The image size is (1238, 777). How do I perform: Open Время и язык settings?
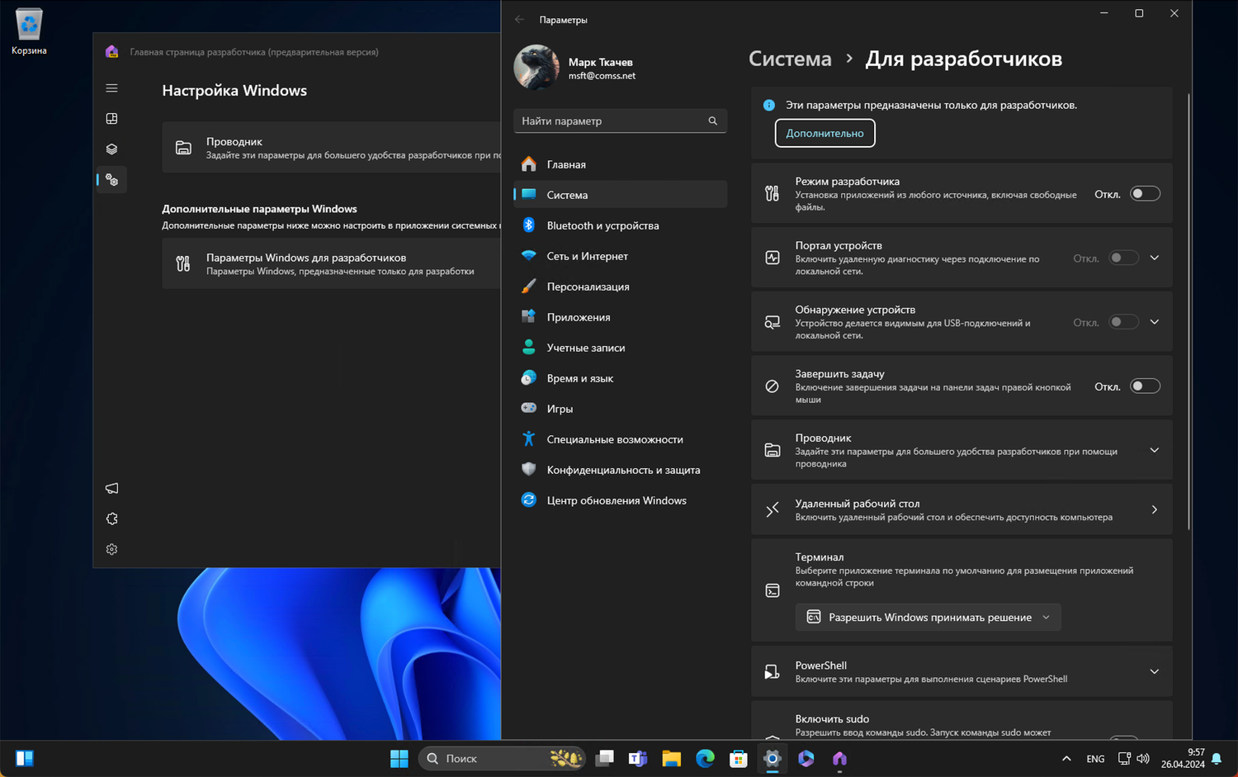tap(620, 378)
